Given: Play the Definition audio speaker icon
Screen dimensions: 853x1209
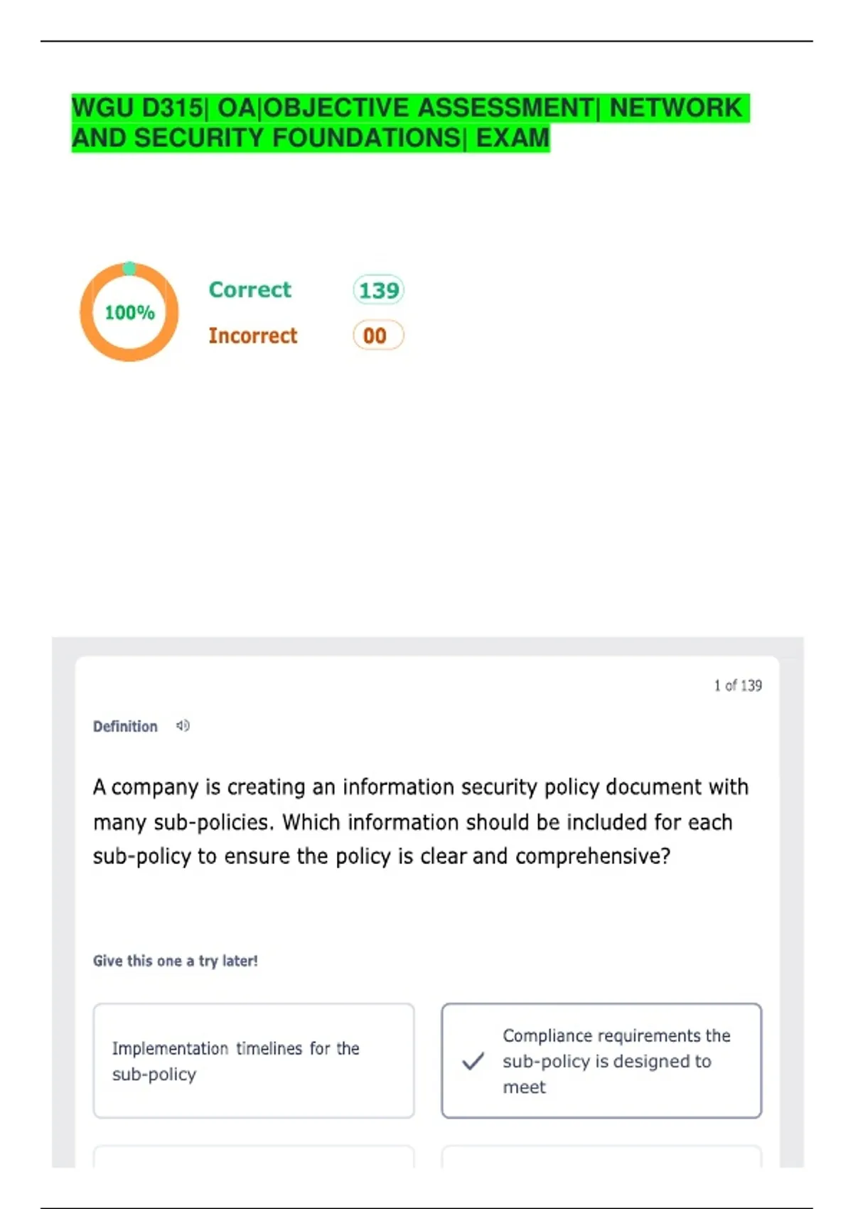Looking at the screenshot, I should tap(183, 726).
